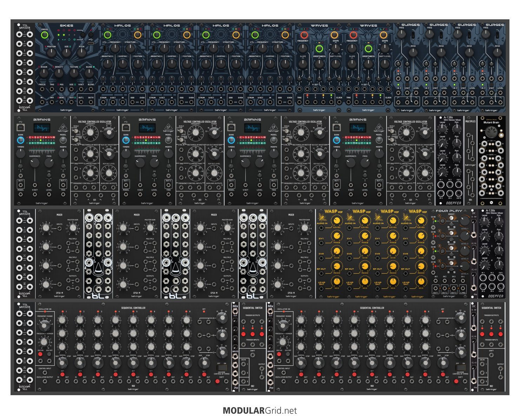Toggle the fourth BOOST switch on Four Play
This screenshot has width=520, height=418.
(x=452, y=263)
